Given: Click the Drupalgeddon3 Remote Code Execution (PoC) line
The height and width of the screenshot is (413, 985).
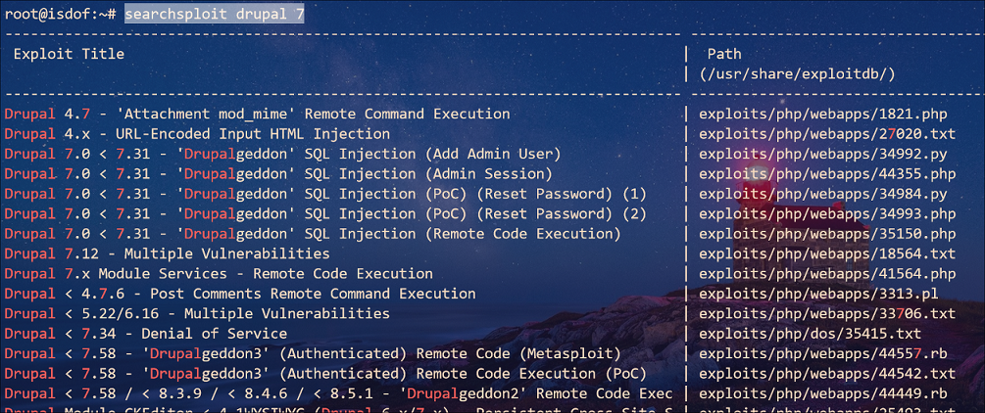Looking at the screenshot, I should point(324,374).
